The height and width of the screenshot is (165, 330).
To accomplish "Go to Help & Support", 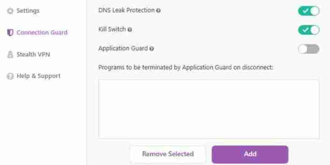I will click(38, 76).
